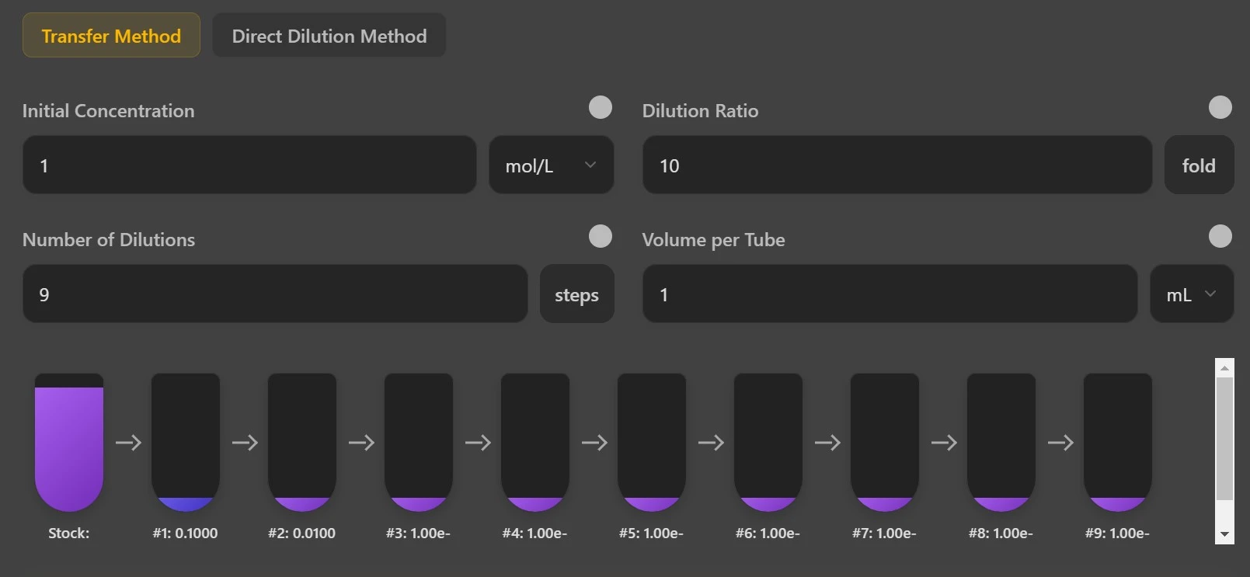Click tube #1 labeled 0.1000
This screenshot has height=577, width=1250.
pyautogui.click(x=185, y=443)
